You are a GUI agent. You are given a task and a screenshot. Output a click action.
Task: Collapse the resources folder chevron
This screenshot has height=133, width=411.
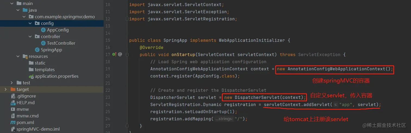pos(18,56)
